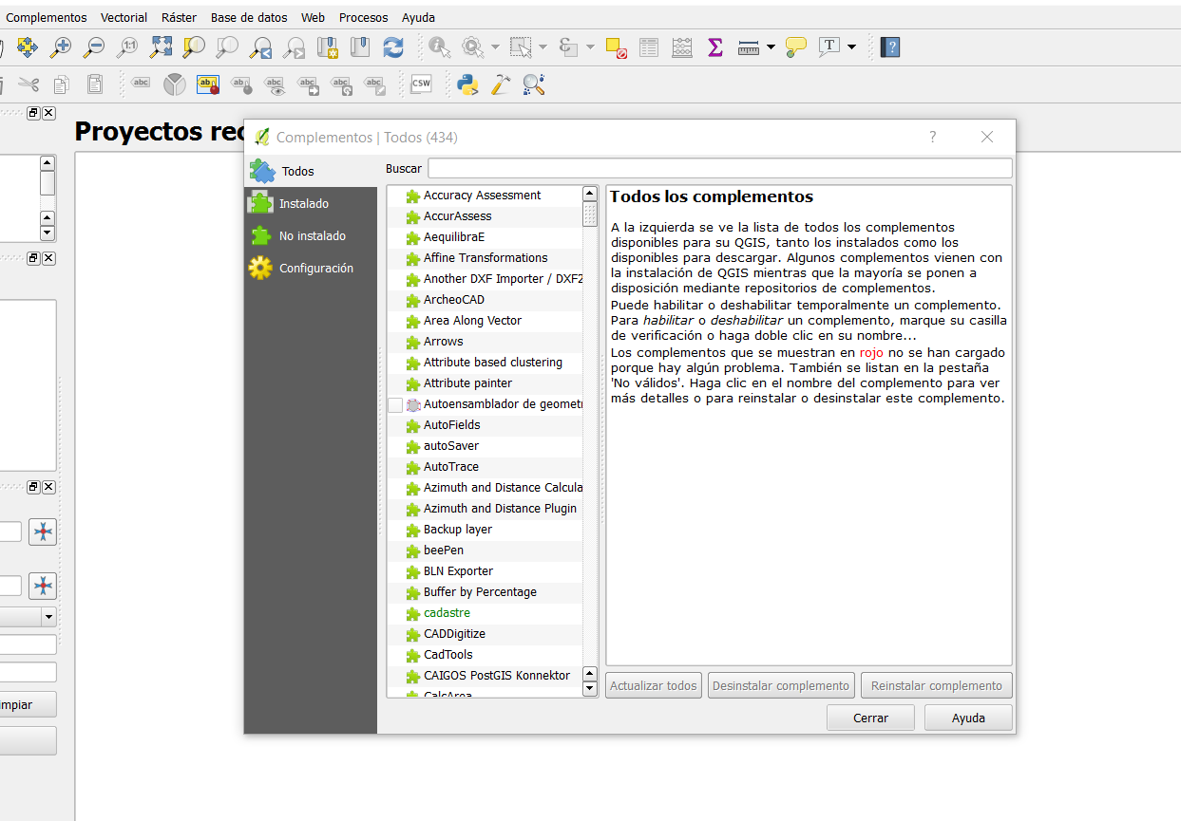Click the Actualizar todos button
This screenshot has width=1181, height=821.
[x=654, y=685]
